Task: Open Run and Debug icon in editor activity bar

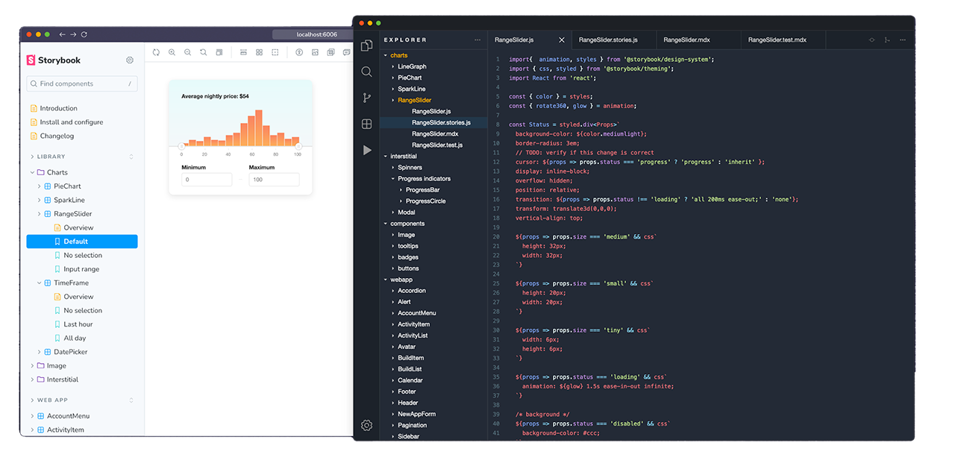Action: 366,150
